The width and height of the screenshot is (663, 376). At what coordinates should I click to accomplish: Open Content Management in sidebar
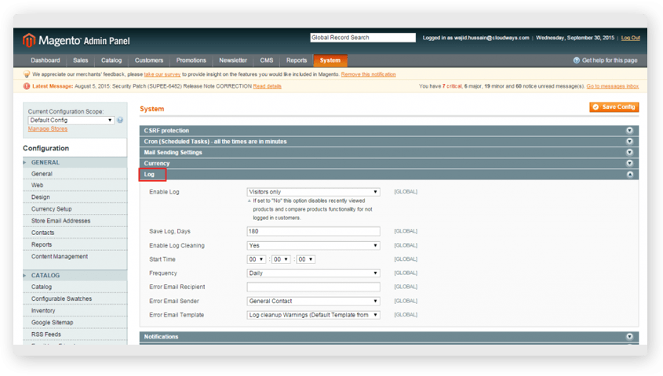(60, 257)
